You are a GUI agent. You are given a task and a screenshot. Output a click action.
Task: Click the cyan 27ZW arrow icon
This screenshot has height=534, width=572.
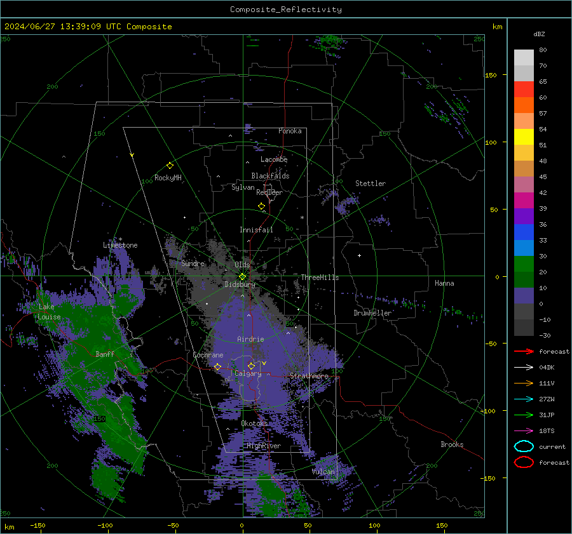pyautogui.click(x=524, y=399)
